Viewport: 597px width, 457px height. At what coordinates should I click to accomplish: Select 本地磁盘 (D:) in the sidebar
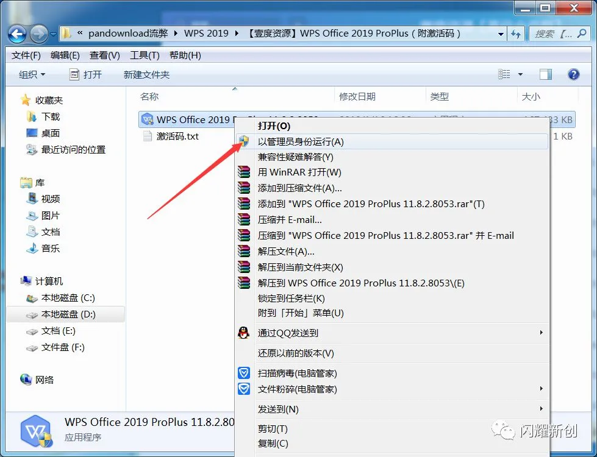coord(65,314)
